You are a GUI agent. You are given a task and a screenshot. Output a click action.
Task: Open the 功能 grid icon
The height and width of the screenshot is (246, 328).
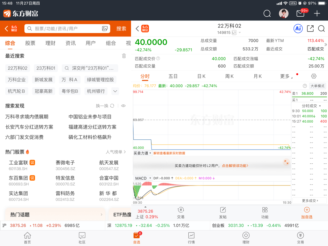(x=265, y=213)
